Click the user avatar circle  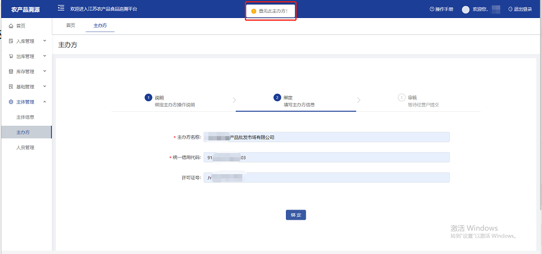(465, 10)
